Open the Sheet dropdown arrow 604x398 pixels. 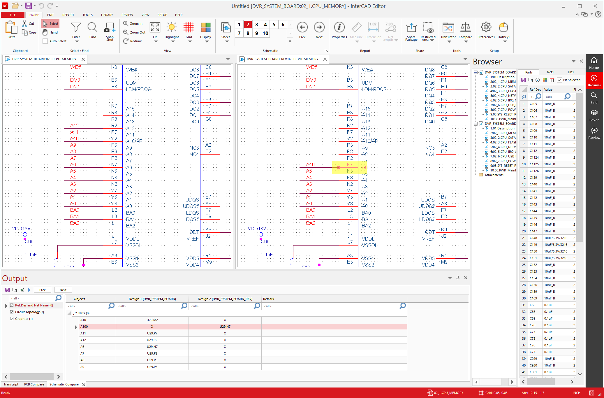[x=226, y=42]
